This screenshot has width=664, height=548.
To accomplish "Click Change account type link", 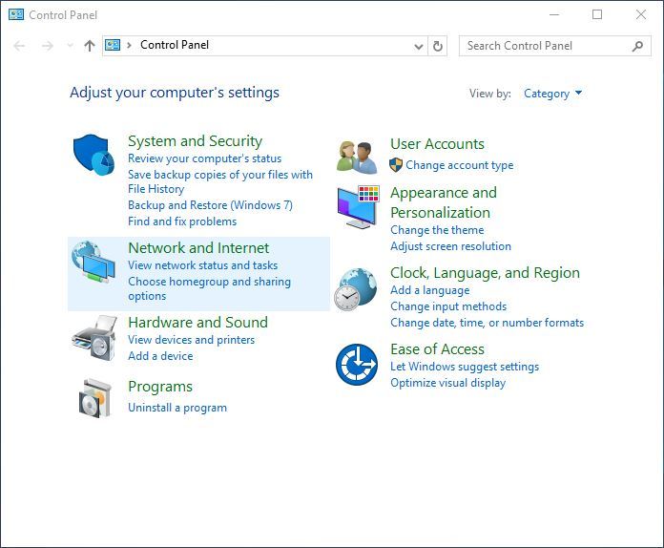I will (x=460, y=165).
